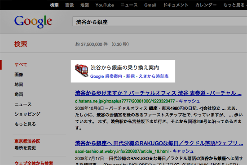Image resolution: width=247 pixels, height=165 pixels.
Task: Open YouTube in top bar
Action: (105, 5)
